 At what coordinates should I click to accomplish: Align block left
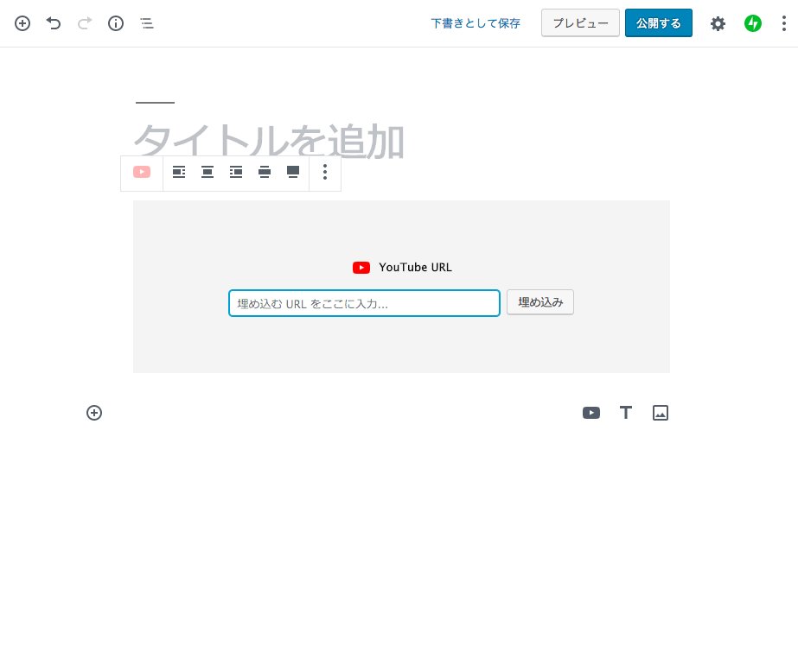click(x=179, y=172)
